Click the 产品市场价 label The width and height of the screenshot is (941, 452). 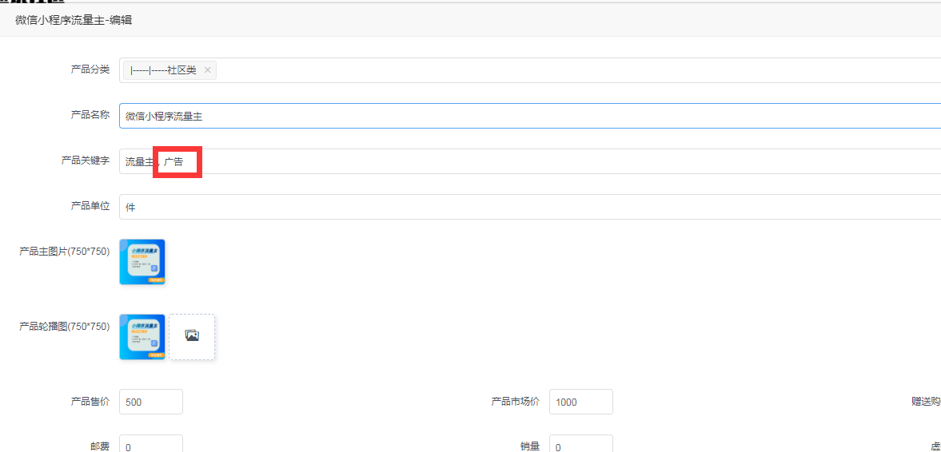515,401
